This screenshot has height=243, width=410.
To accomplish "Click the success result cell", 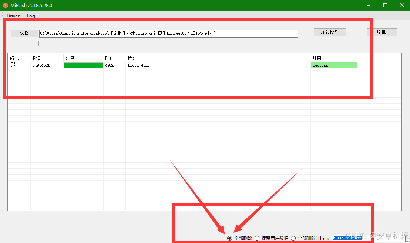I will 334,65.
